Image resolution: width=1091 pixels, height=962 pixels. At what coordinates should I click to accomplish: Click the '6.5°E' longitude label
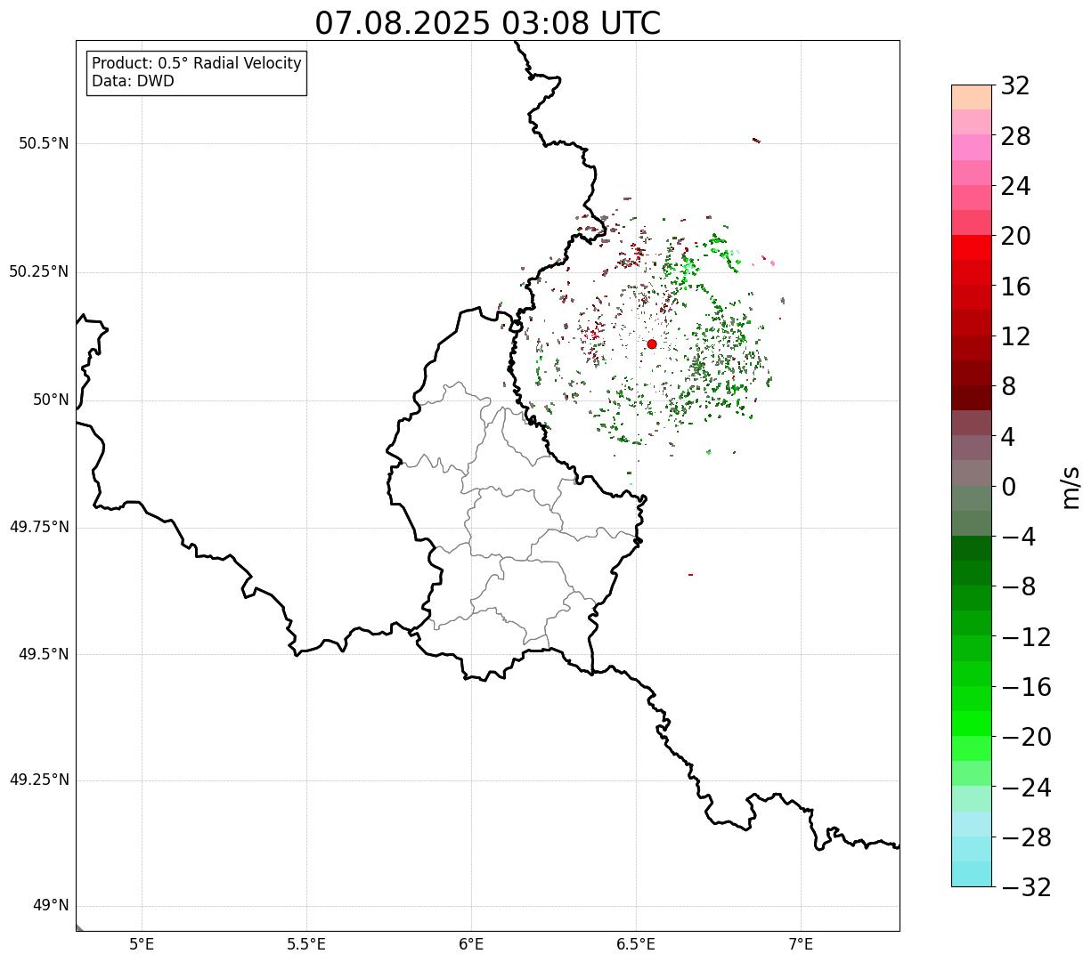click(636, 944)
